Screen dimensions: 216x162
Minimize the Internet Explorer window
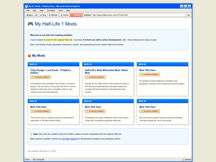click(182, 6)
